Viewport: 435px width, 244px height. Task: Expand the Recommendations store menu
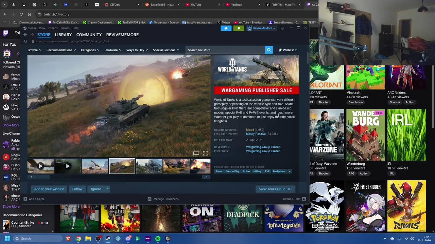tap(61, 50)
